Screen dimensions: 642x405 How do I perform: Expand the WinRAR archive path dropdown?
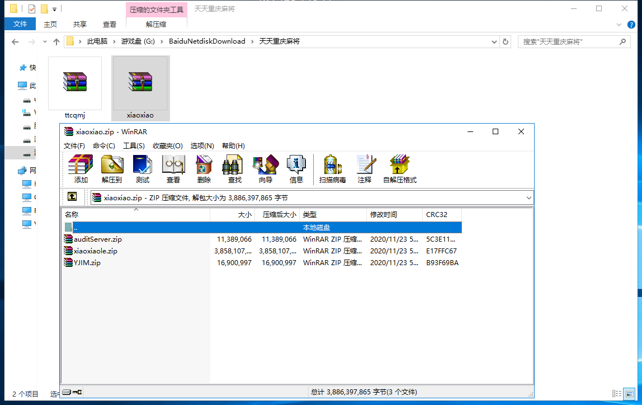(x=528, y=198)
